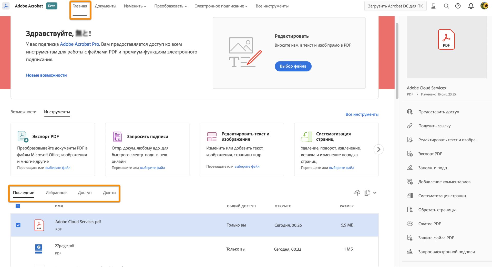Image resolution: width=492 pixels, height=267 pixels.
Task: Open the help question mark icon
Action: pyautogui.click(x=458, y=6)
